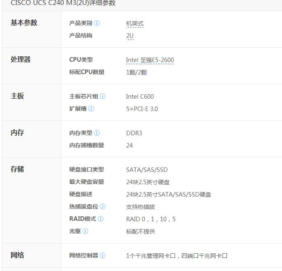282x271 pixels.
Task: Click the 2U product structure link
Action: coord(129,36)
